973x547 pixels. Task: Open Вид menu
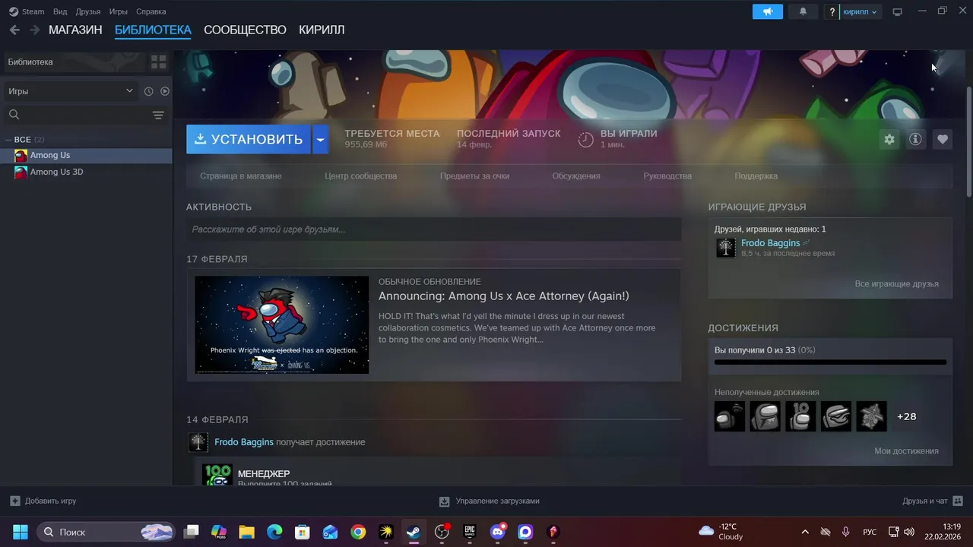pyautogui.click(x=60, y=11)
